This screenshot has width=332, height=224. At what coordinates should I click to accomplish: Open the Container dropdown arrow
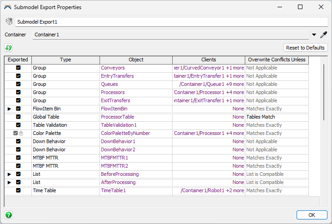click(314, 35)
